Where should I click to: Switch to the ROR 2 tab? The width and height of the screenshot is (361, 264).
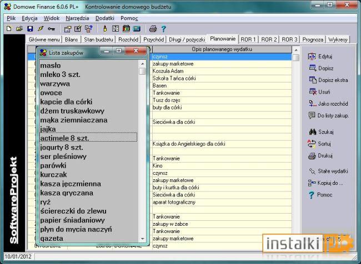(x=269, y=39)
